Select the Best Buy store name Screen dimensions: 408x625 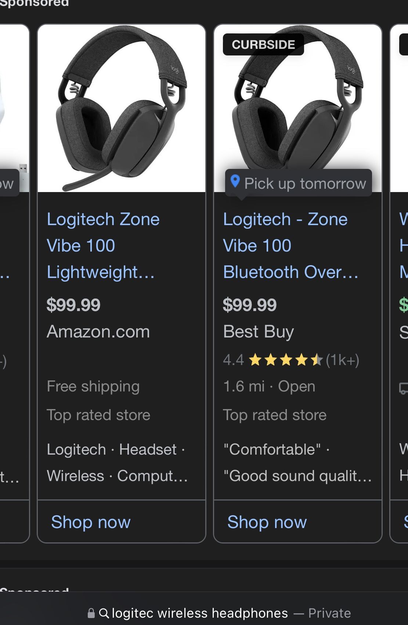click(x=258, y=331)
